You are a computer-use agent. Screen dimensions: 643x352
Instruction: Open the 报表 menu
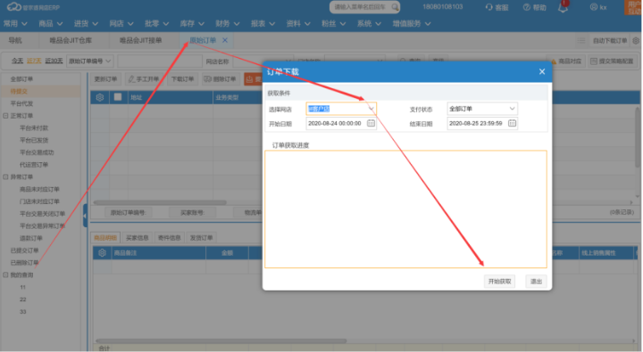(x=263, y=24)
